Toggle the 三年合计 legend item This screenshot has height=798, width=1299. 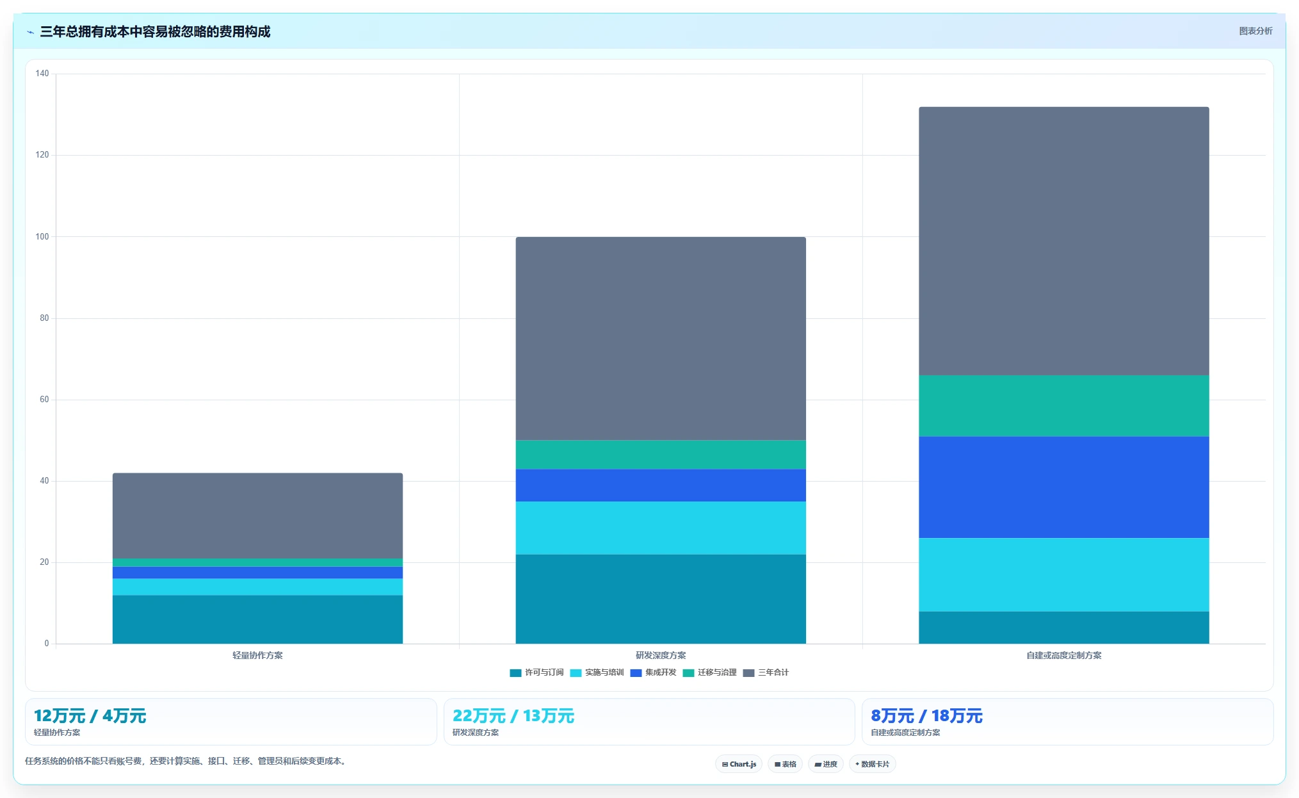pos(766,672)
